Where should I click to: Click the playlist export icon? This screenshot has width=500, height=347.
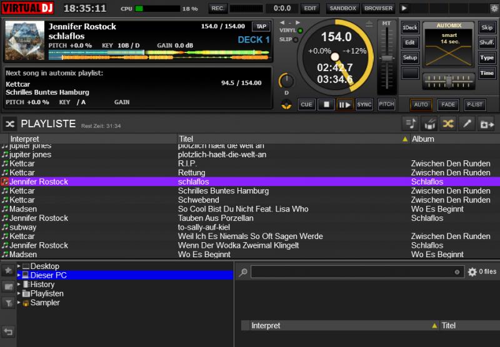pyautogui.click(x=487, y=124)
